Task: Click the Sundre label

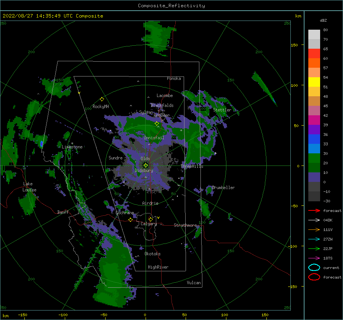Action: (115, 158)
